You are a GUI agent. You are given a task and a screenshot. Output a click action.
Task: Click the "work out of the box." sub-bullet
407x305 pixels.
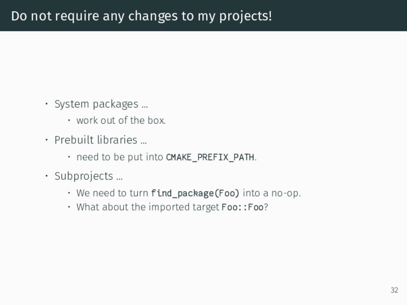coord(121,120)
